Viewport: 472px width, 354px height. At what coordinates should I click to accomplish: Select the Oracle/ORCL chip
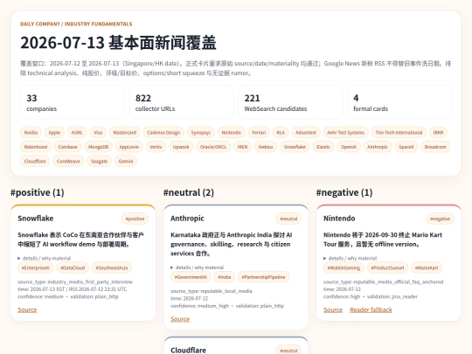[x=213, y=147]
